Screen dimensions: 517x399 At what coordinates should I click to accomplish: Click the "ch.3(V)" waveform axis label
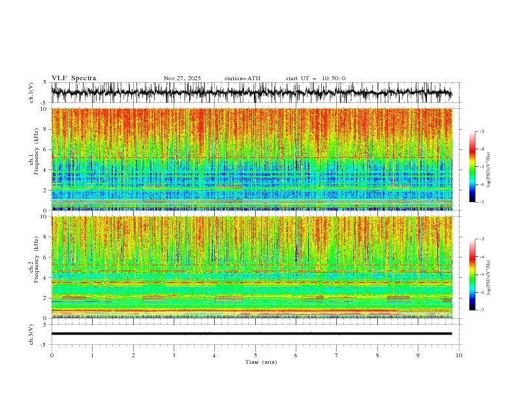pos(31,334)
